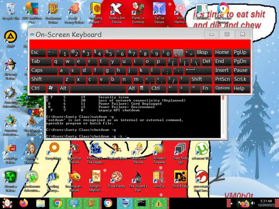
Task: Launch WinZip desktop shortcut
Action: click(x=159, y=180)
